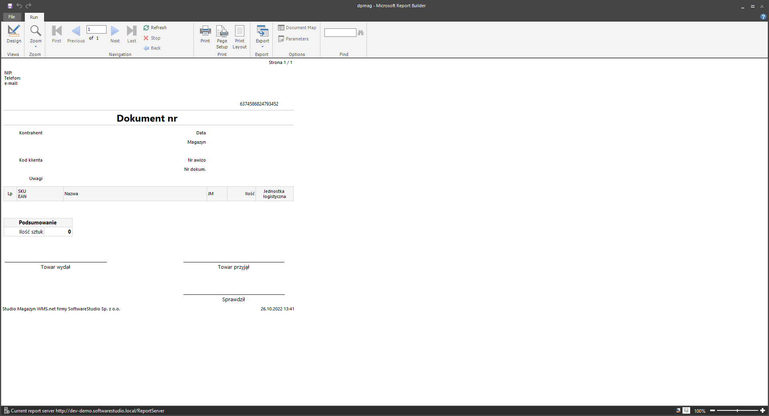Zoom in with the plus button
The width and height of the screenshot is (769, 416).
click(x=763, y=410)
